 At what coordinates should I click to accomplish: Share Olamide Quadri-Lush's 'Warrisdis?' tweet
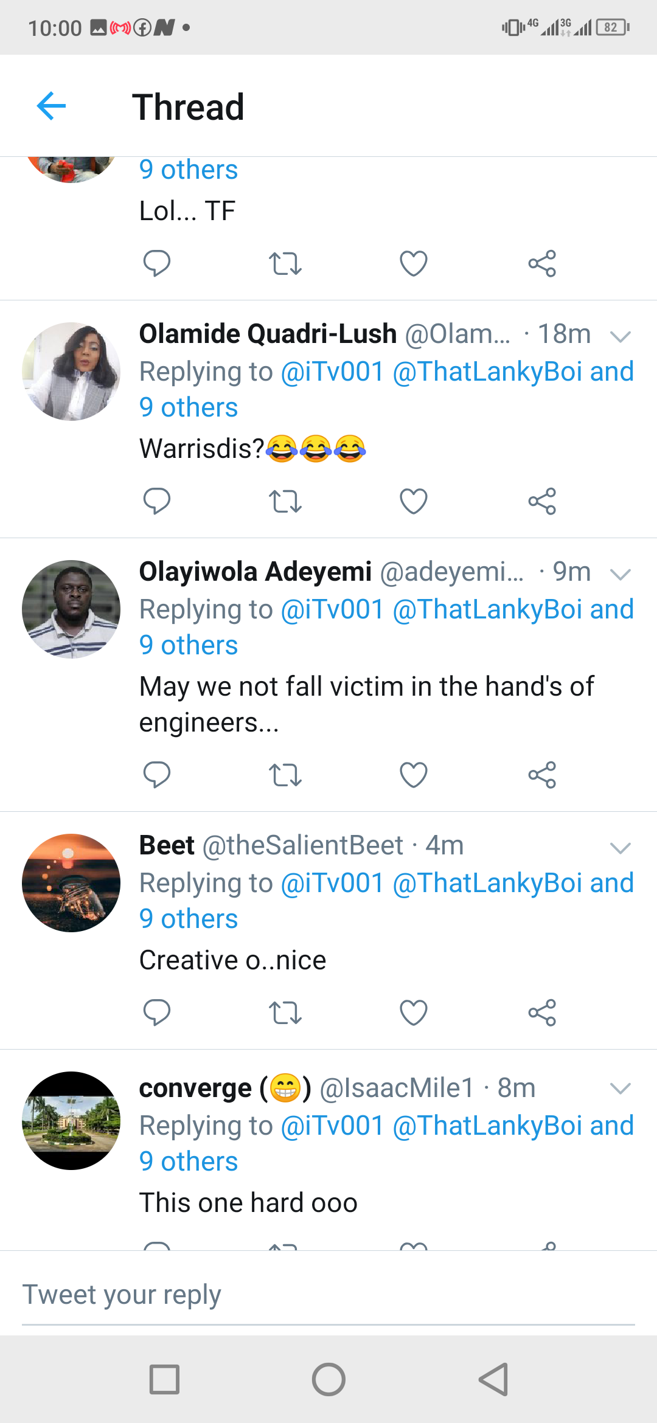[x=542, y=501]
